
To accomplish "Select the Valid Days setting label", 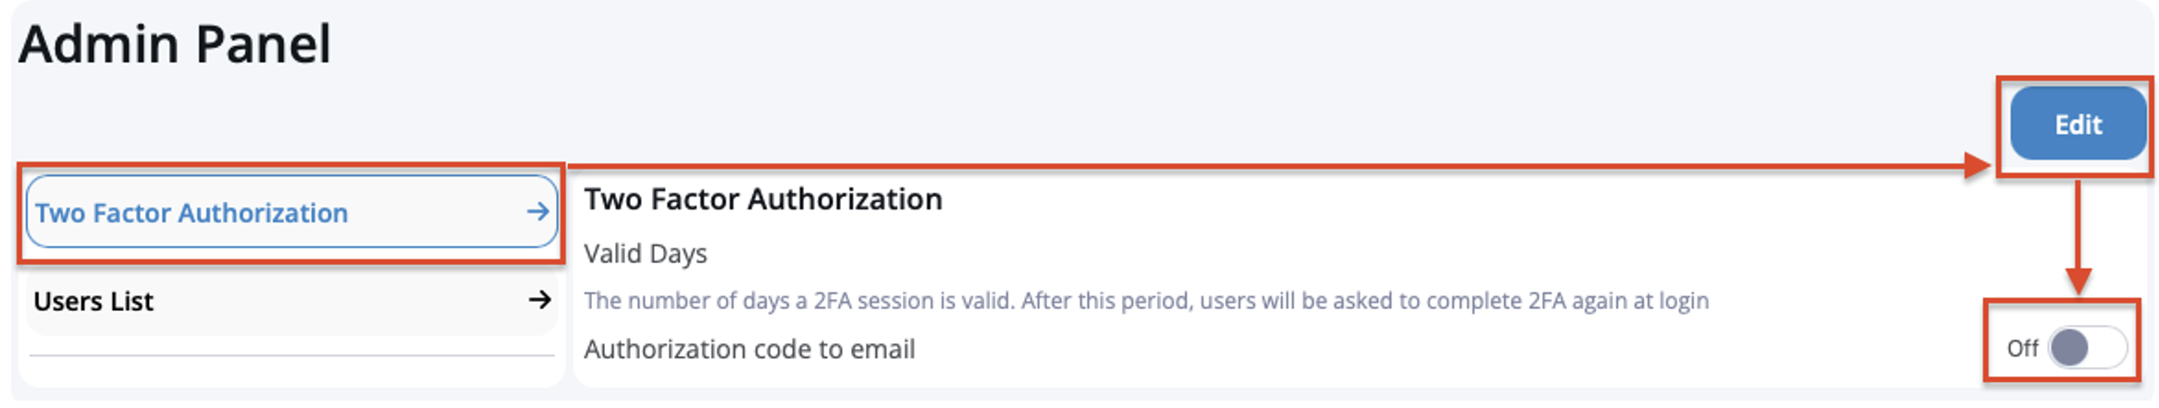I will coord(645,254).
